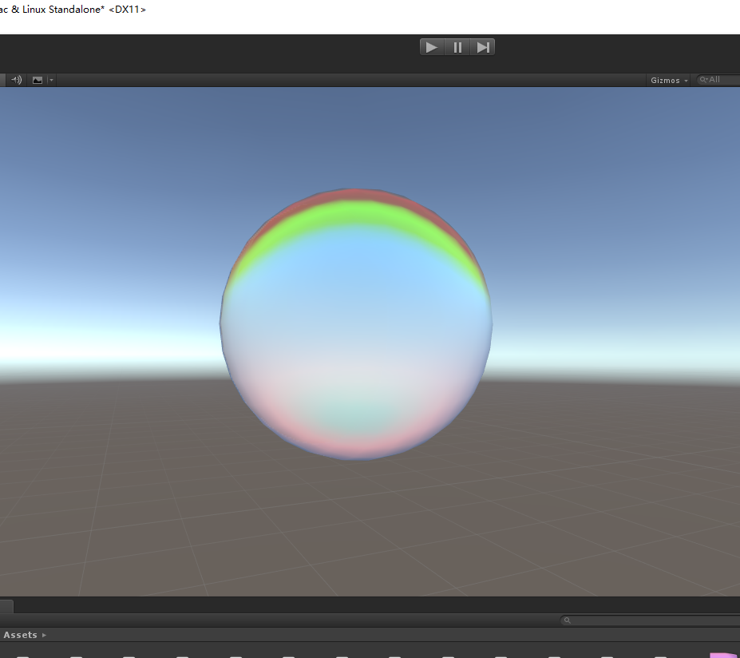The image size is (740, 658).
Task: Click the magnifying glass in the All search field
Action: tap(703, 79)
